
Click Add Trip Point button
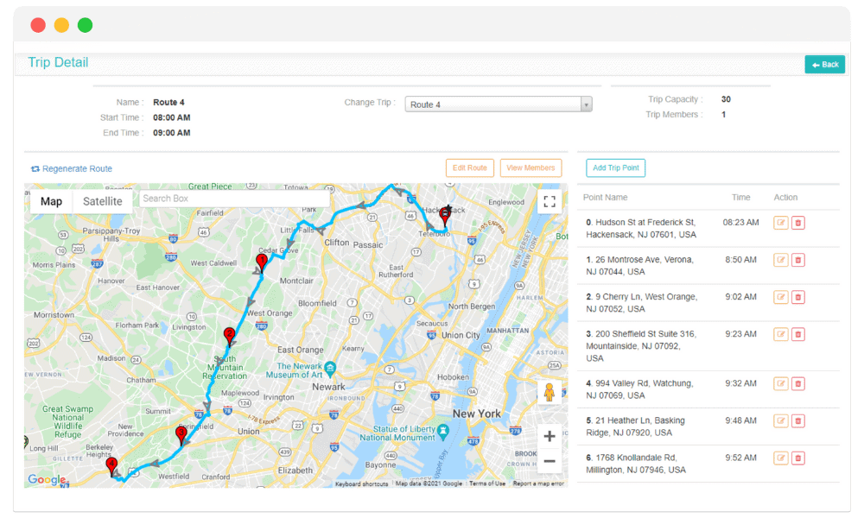pyautogui.click(x=615, y=167)
